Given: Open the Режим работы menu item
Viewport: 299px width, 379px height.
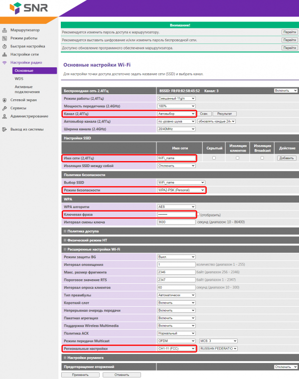Looking at the screenshot, I should click(x=23, y=38).
